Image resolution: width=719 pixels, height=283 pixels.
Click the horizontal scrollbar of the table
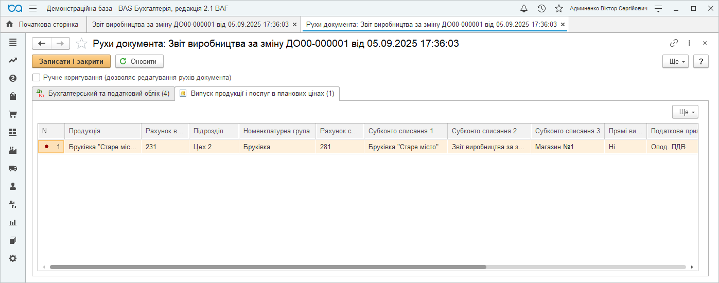268,267
